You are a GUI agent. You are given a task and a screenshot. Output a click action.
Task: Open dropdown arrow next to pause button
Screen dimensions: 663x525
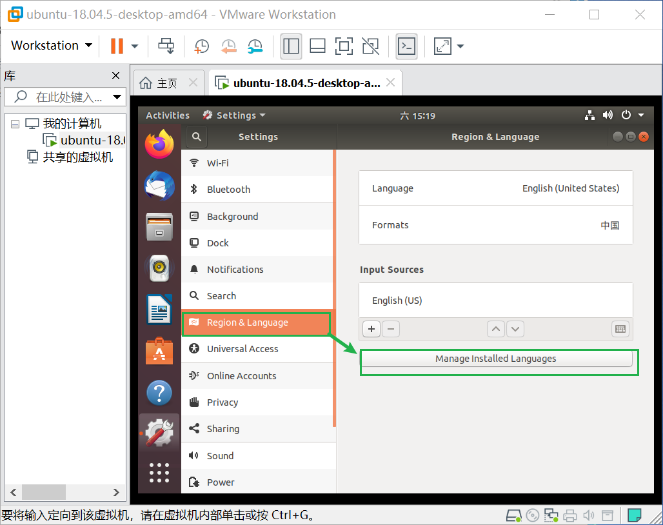click(x=135, y=46)
